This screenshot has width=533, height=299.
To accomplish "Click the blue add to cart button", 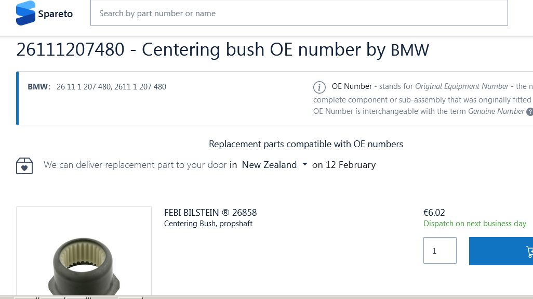I will coord(501,251).
